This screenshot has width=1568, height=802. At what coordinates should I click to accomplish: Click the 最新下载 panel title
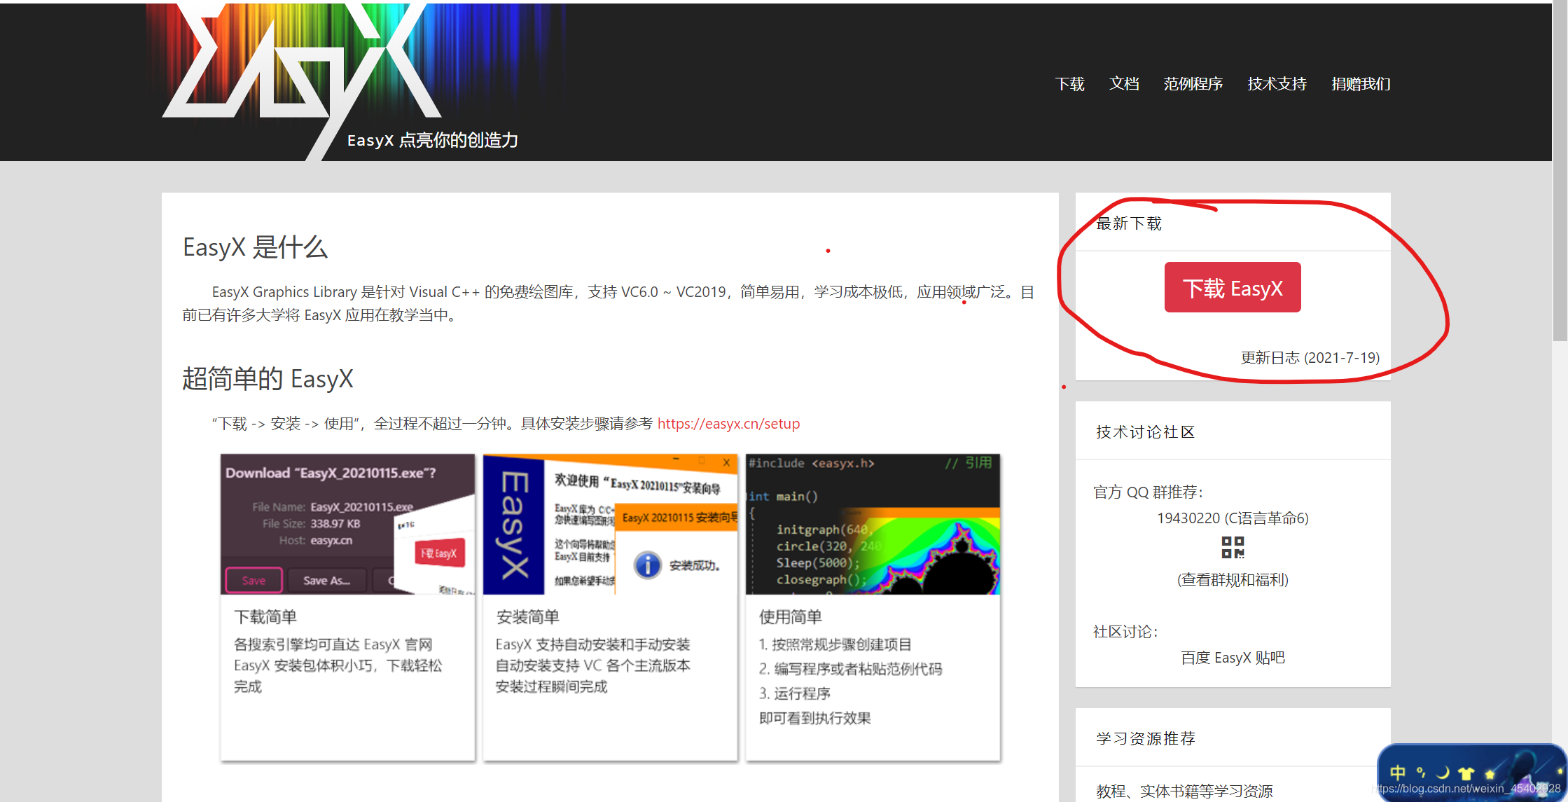pos(1128,223)
